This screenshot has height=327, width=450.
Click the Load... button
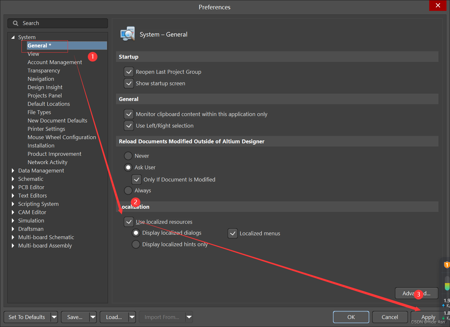tap(114, 317)
